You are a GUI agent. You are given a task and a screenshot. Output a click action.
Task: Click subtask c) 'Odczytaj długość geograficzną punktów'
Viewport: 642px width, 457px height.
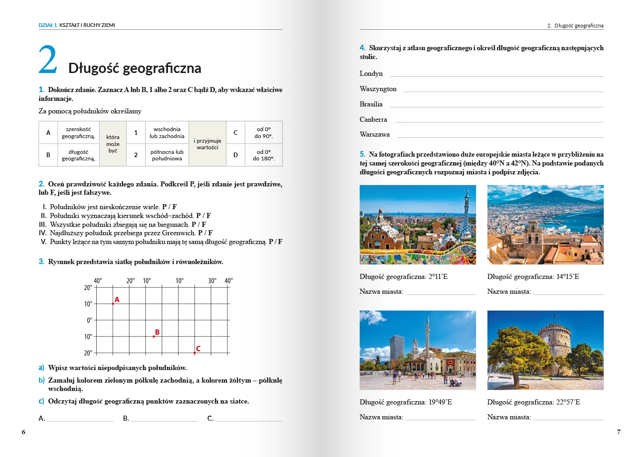pyautogui.click(x=144, y=401)
